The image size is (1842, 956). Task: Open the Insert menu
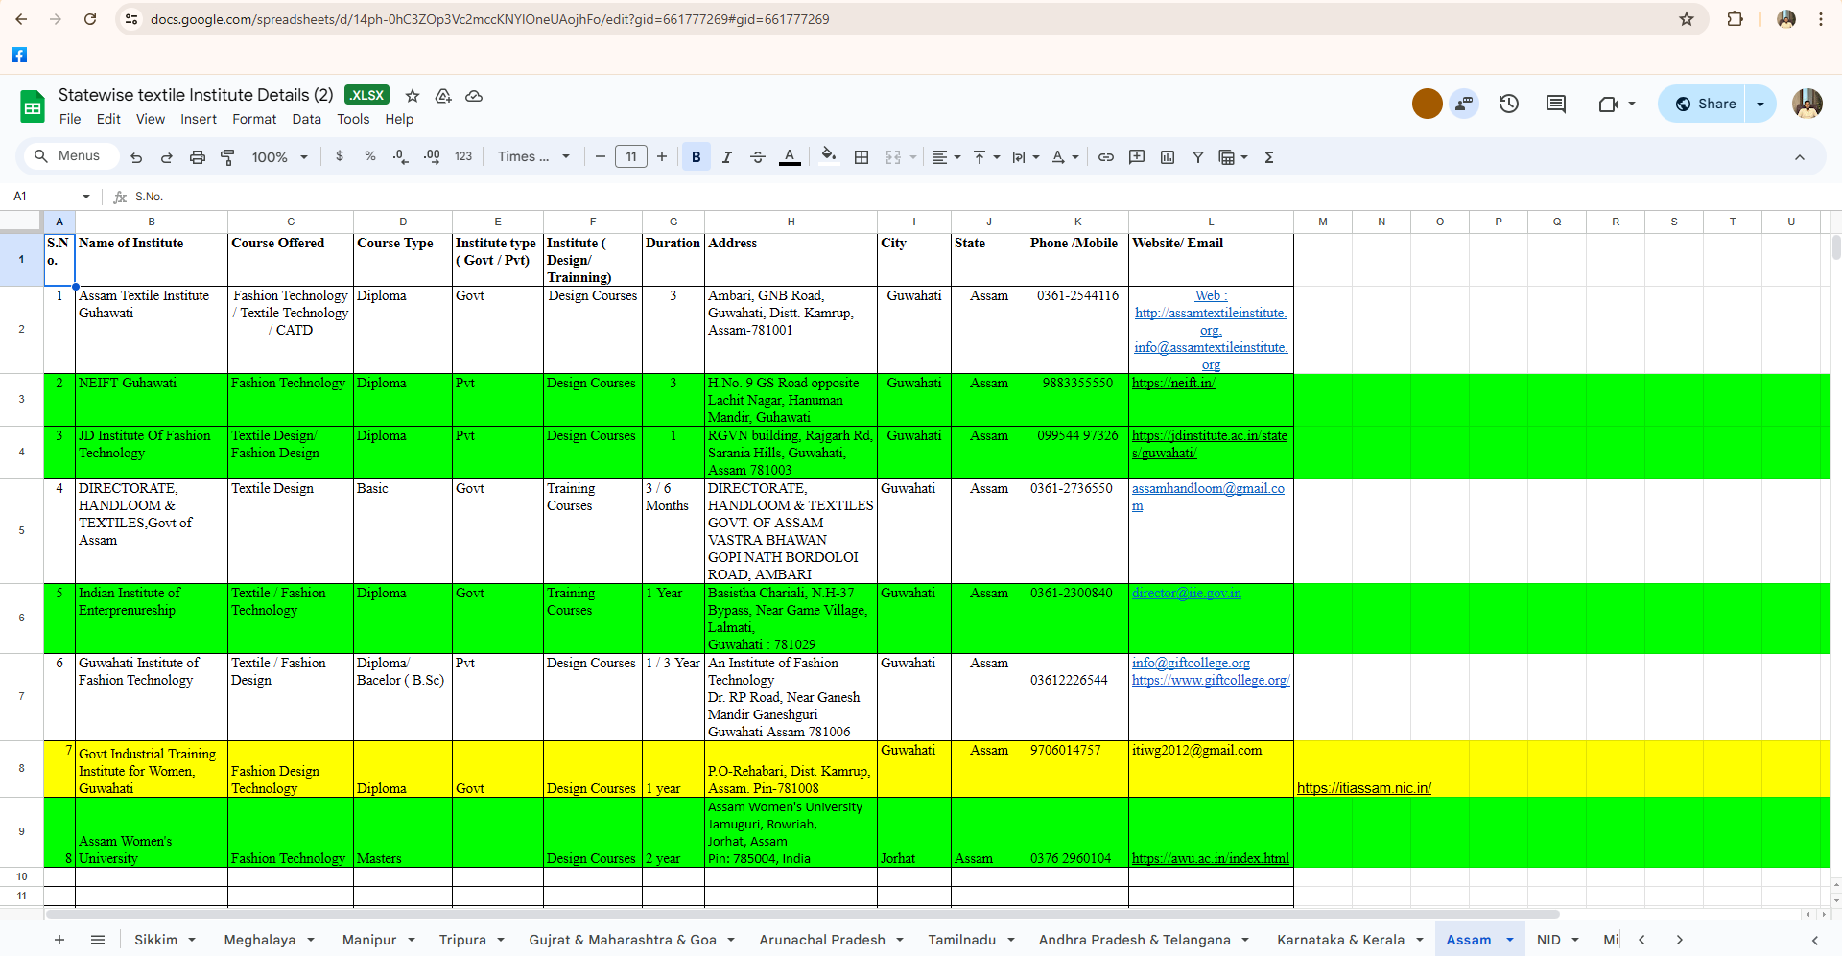coord(199,119)
